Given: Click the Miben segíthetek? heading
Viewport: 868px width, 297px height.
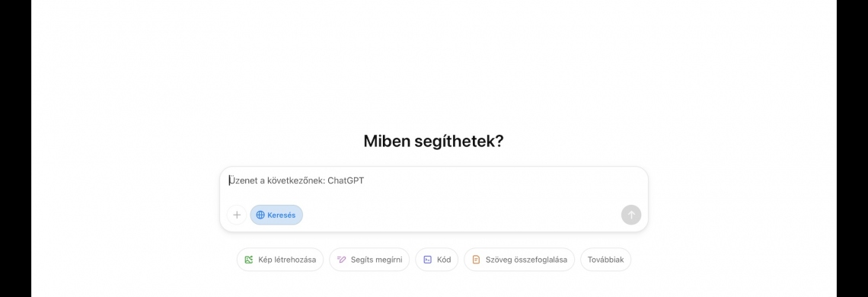Looking at the screenshot, I should click(x=433, y=142).
